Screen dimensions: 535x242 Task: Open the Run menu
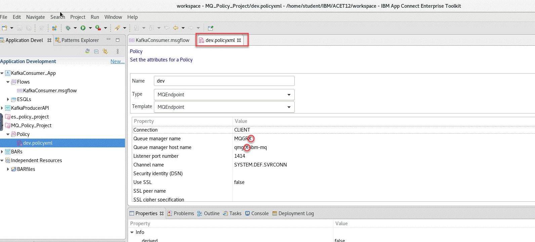pos(95,17)
